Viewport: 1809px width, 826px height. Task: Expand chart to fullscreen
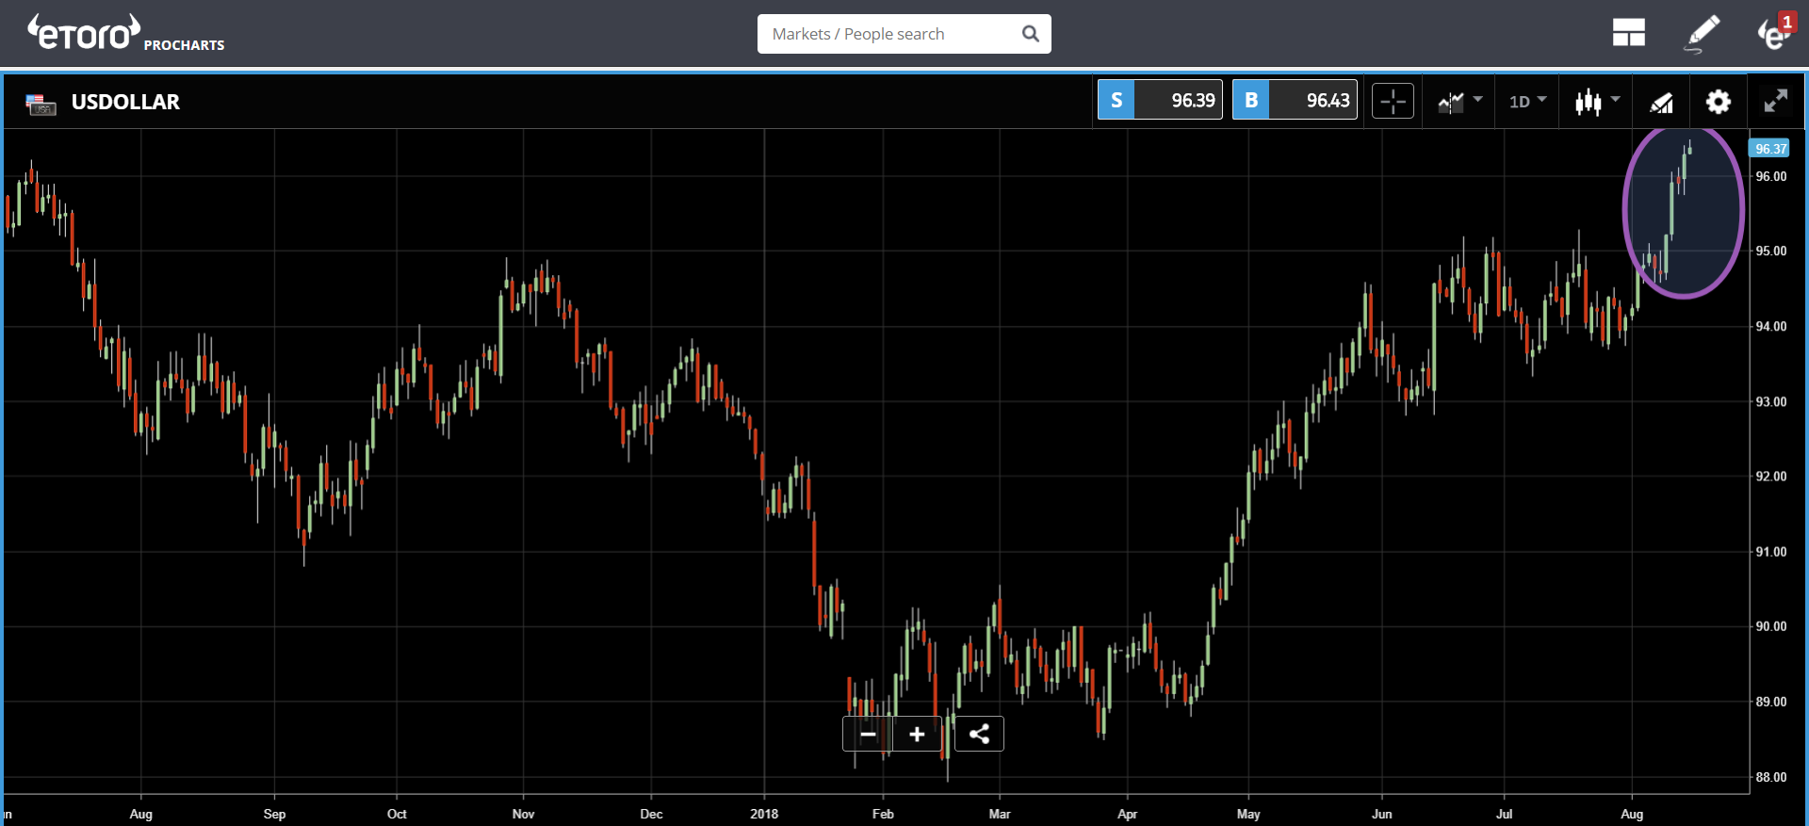[1775, 101]
